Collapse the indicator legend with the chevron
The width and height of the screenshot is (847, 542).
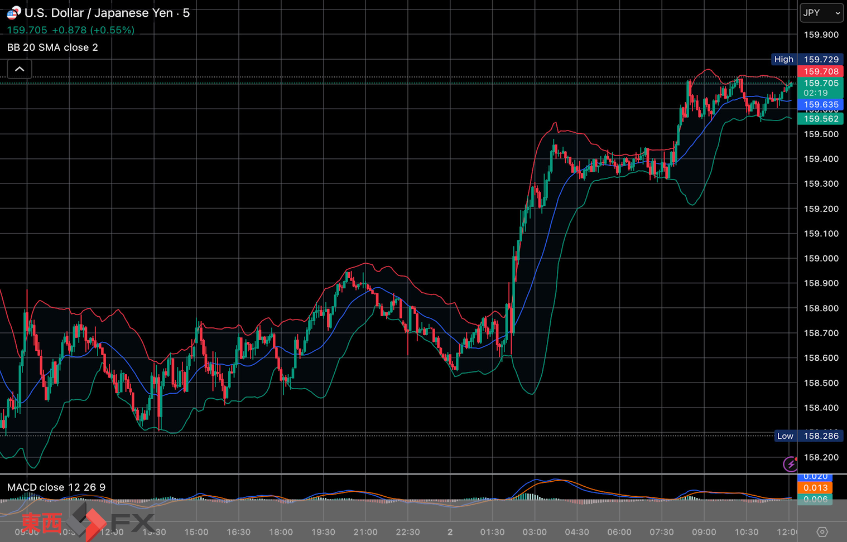tap(20, 69)
